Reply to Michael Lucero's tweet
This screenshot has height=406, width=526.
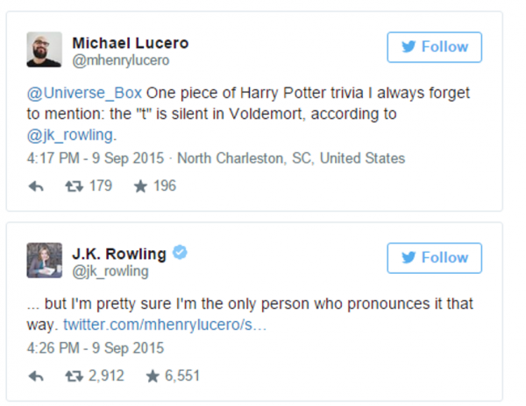pos(36,186)
